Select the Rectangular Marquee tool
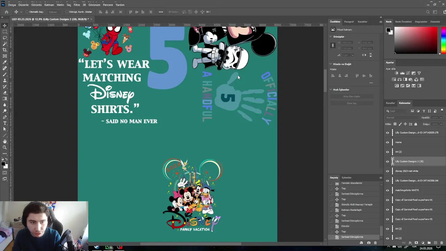The image size is (446, 251). pyautogui.click(x=5, y=32)
